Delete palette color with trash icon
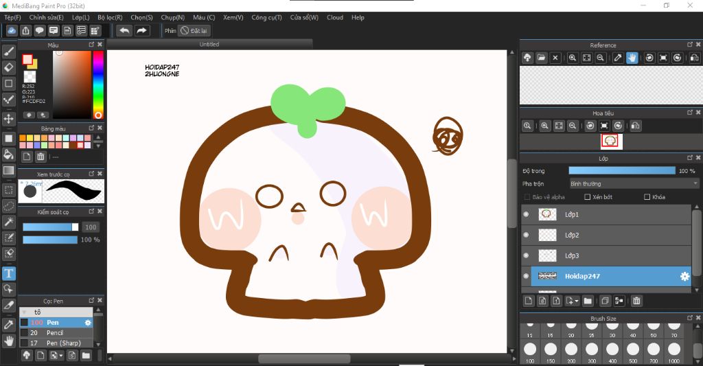 pos(41,157)
